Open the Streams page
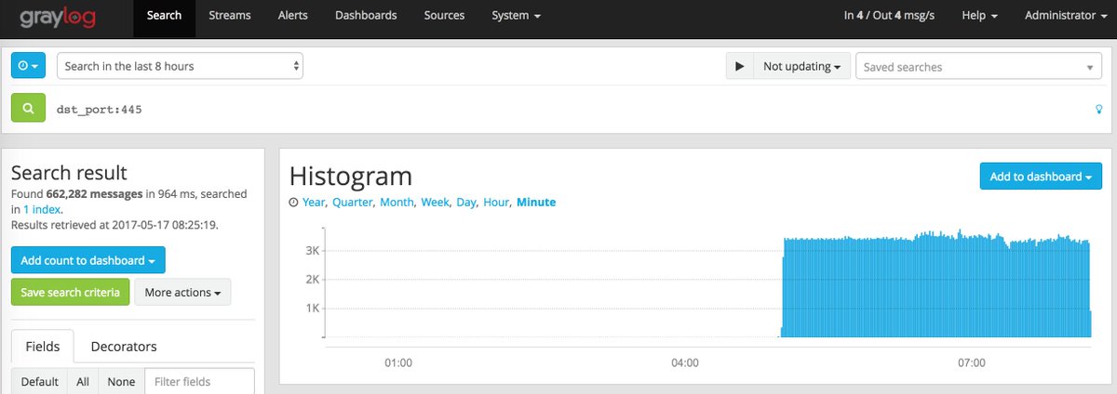Screen dimensions: 1117x394 (230, 16)
